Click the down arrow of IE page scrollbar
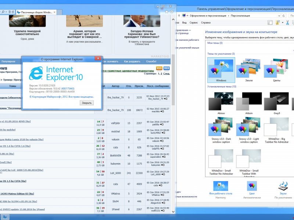Screen dimensions: 294x220 pos(173,212)
